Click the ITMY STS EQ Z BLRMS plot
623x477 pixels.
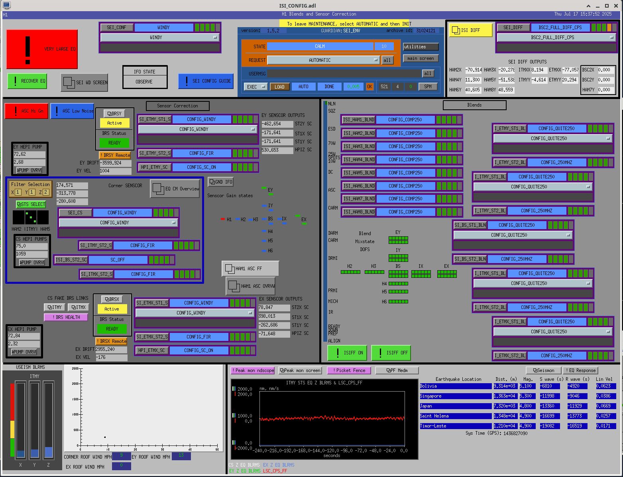coord(324,419)
